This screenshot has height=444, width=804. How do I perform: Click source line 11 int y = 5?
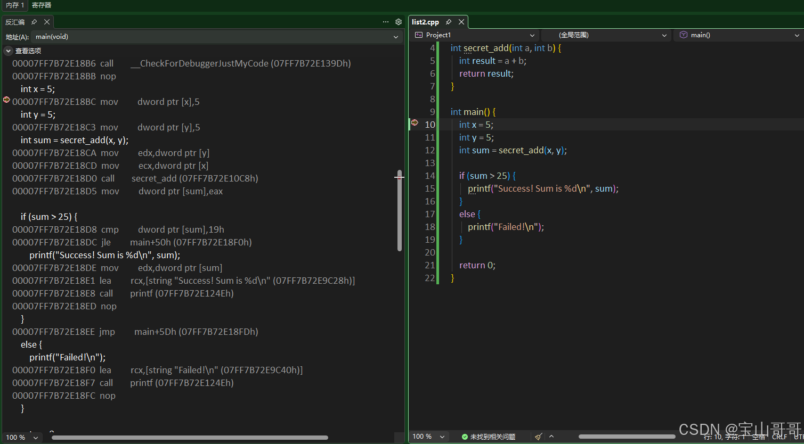click(x=476, y=137)
